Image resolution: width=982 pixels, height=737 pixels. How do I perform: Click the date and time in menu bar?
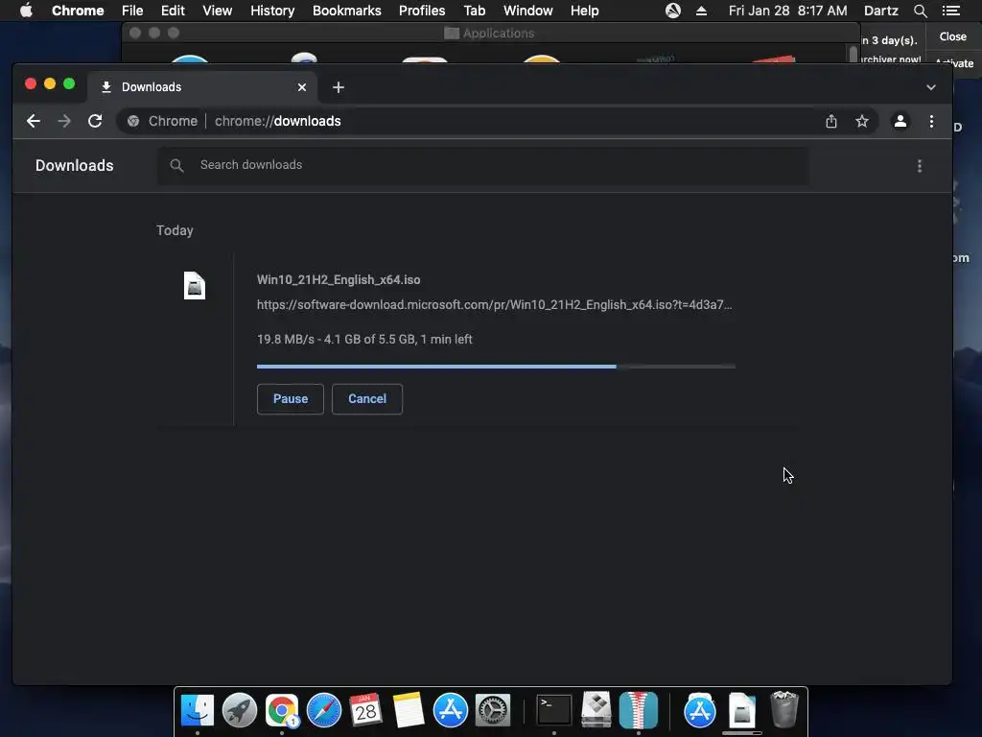click(788, 11)
